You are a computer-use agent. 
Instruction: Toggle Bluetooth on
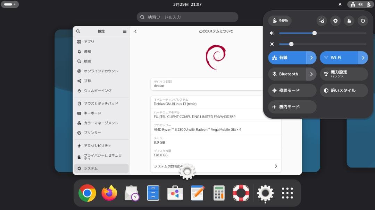pos(287,74)
